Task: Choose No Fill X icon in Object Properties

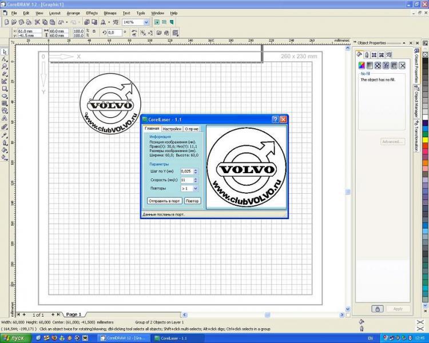Action: [x=402, y=65]
